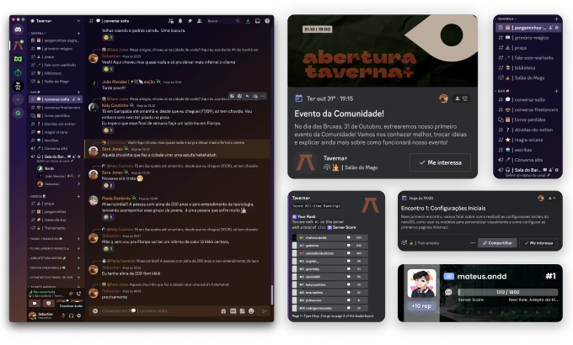Toggle reaction under 'Yeah! Aqui choveu' message

pos(108,69)
